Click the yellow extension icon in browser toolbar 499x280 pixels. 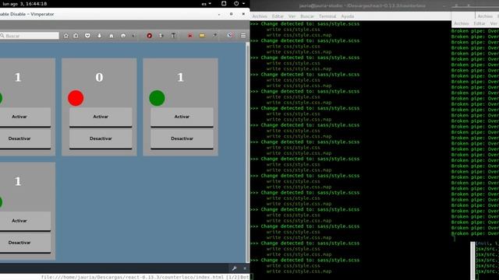pos(202,36)
